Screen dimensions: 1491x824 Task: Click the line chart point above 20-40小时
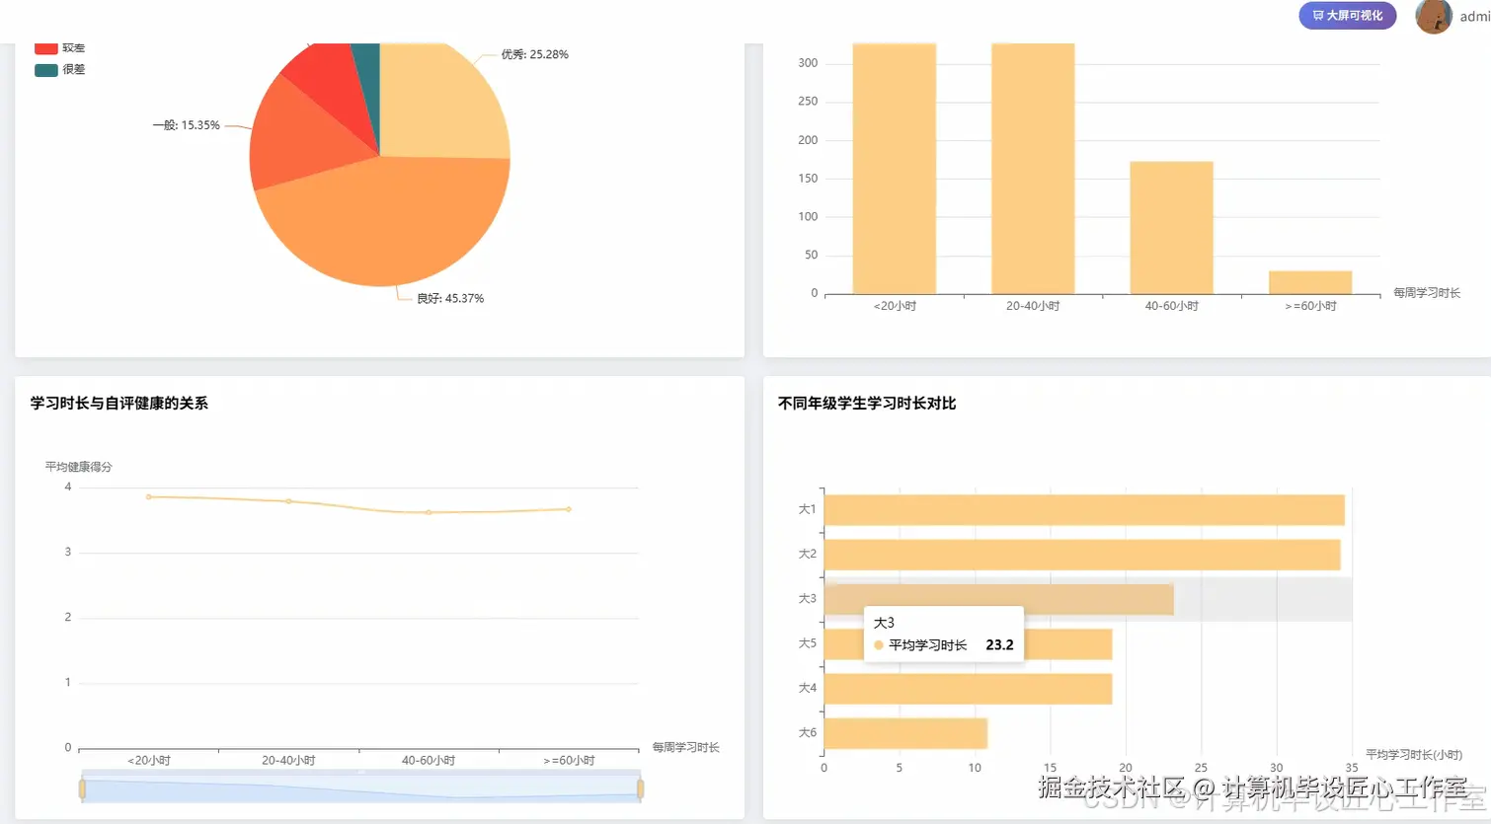[x=288, y=501]
